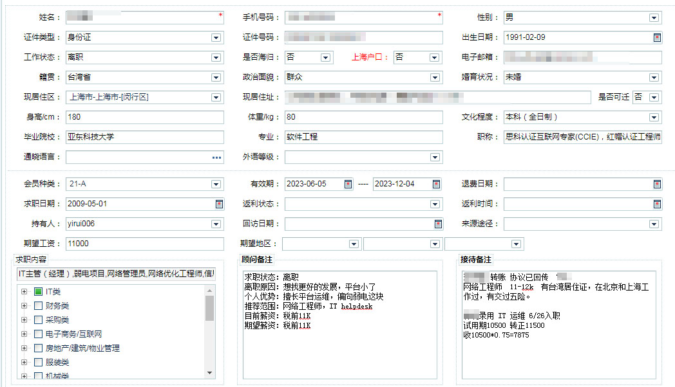Viewport: 675px width, 387px height.
Task: Tick the 房地产/建筑/物业管理 checkbox
Action: [38, 348]
